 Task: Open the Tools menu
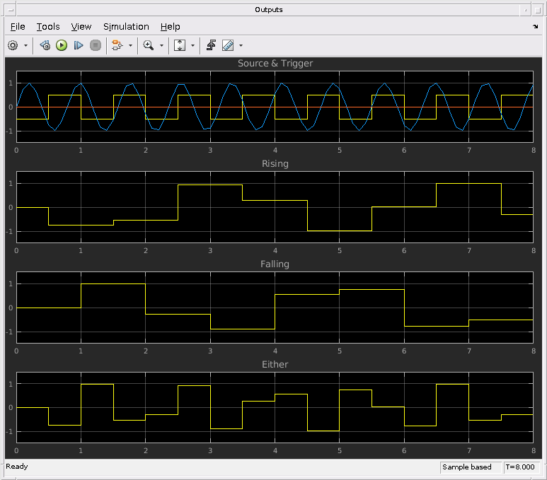pos(48,26)
